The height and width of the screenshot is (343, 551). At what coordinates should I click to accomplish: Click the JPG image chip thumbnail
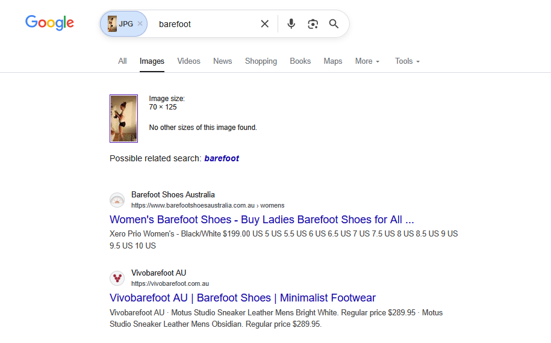[113, 24]
